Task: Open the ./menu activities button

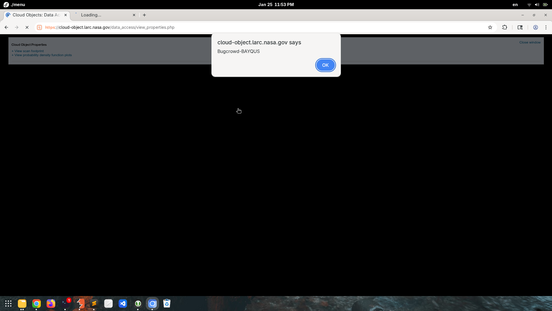Action: (14, 5)
